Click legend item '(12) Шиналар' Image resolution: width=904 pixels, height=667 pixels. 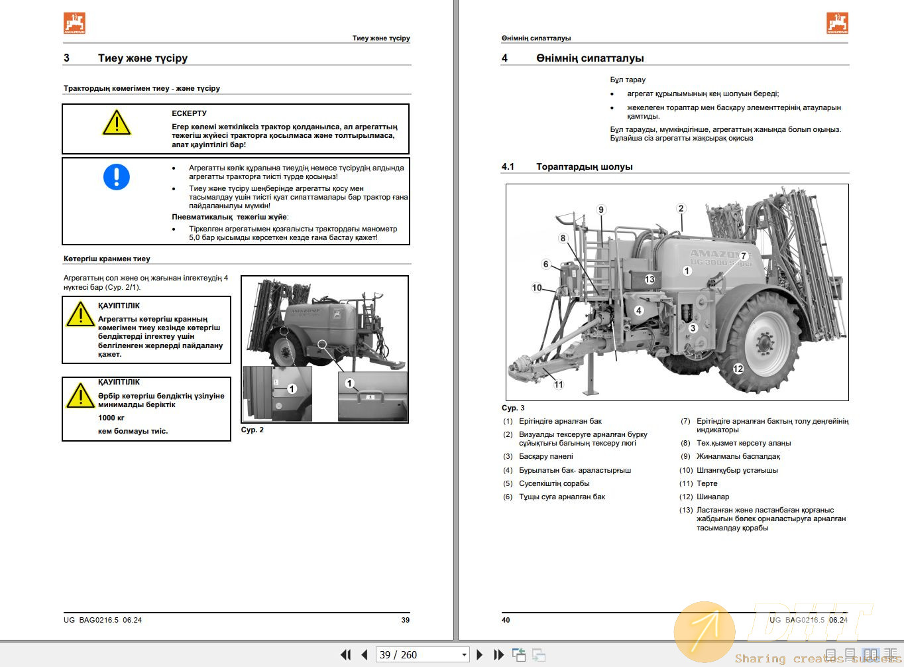coord(705,497)
